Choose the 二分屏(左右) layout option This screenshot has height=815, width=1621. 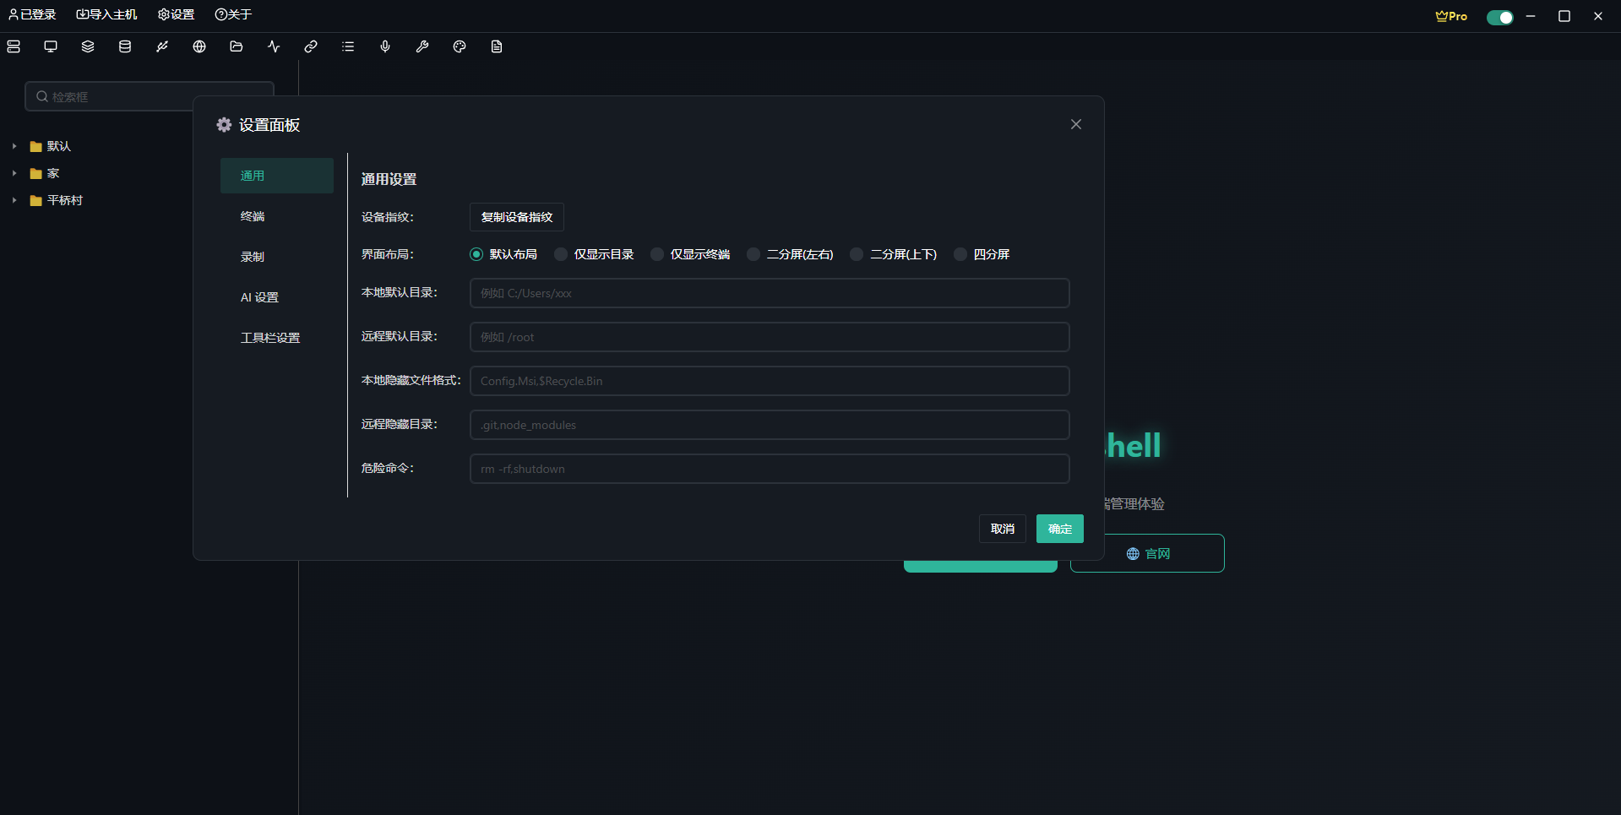(x=753, y=254)
